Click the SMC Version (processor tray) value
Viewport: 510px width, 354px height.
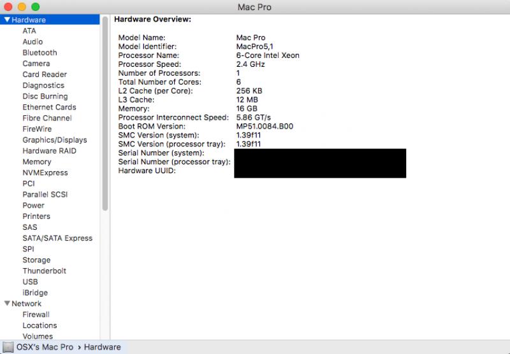tap(249, 144)
